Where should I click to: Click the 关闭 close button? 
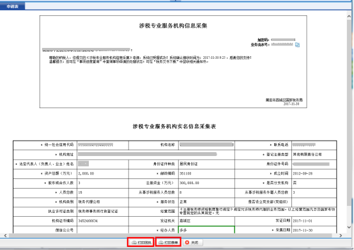(x=192, y=242)
